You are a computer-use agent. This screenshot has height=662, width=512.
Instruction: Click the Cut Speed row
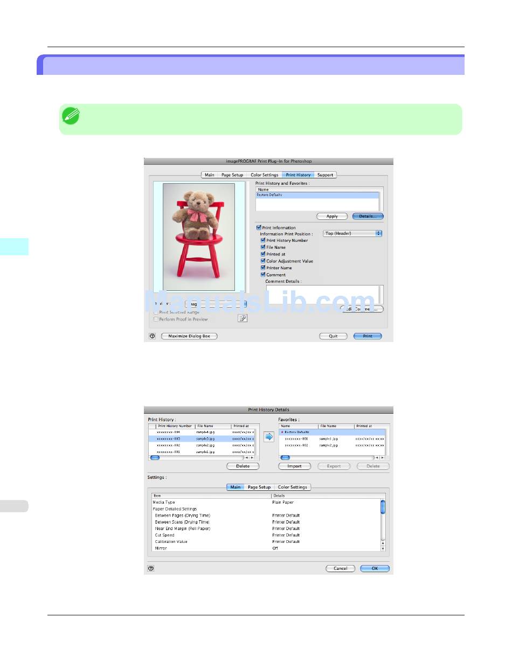(266, 535)
